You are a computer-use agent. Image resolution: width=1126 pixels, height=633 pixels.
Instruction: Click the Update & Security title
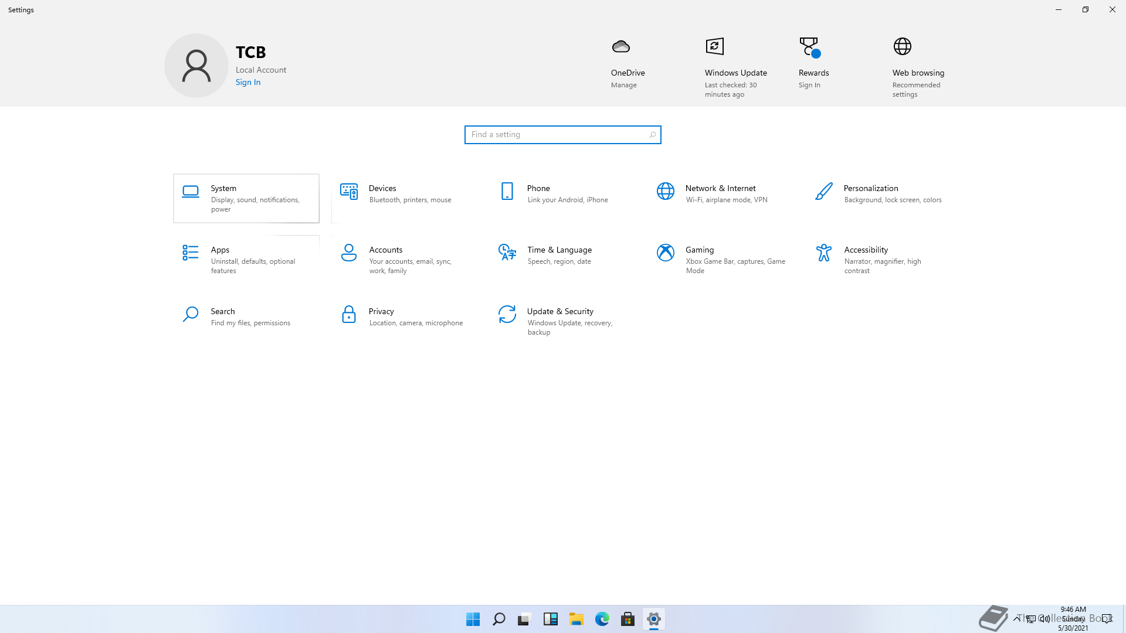560,311
